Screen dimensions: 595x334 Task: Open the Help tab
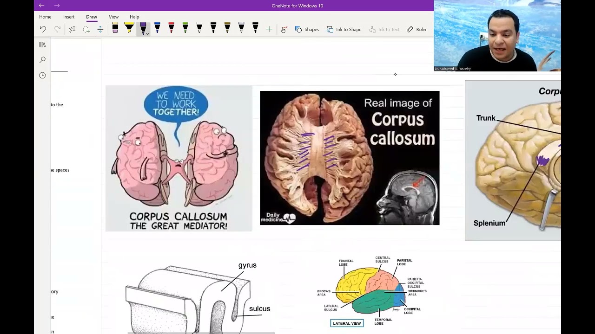click(x=134, y=17)
